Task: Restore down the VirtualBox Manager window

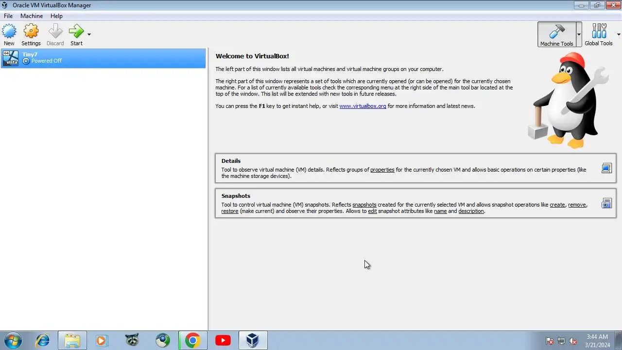Action: click(x=597, y=5)
